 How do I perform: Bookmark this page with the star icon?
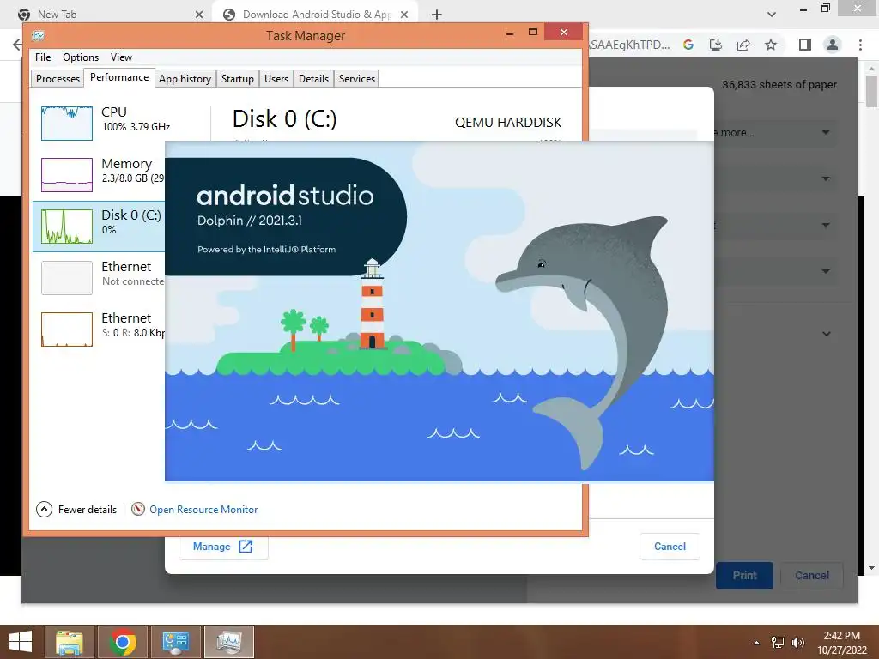(x=771, y=45)
